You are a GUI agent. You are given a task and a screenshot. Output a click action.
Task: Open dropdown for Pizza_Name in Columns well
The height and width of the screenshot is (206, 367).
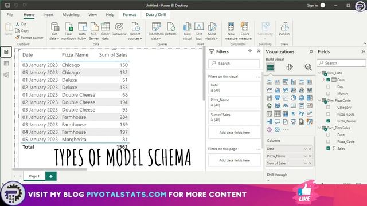point(305,156)
